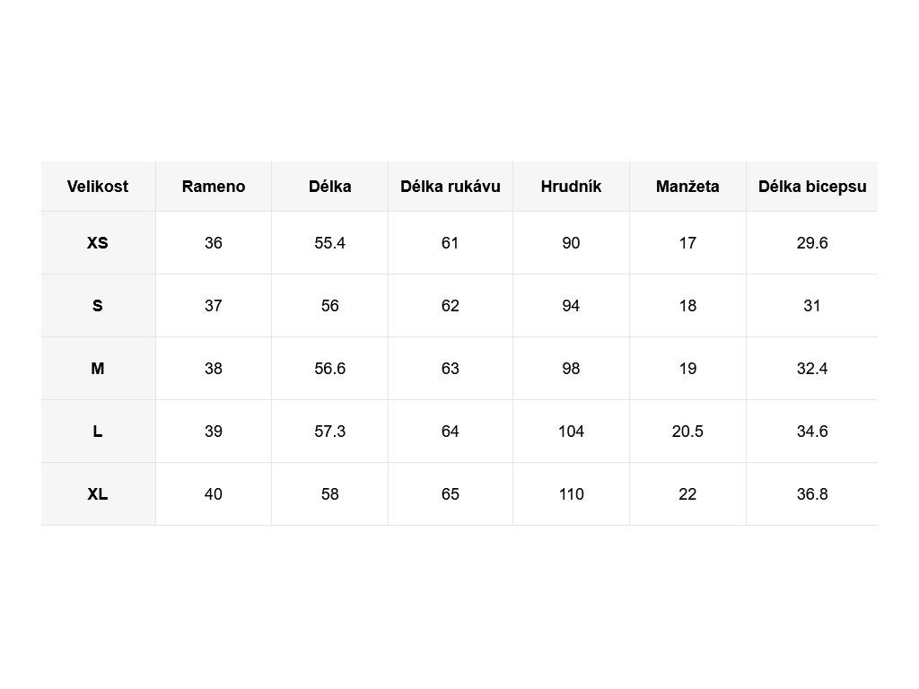Click the 20.5 cuff value cell
The height and width of the screenshot is (689, 919).
click(x=687, y=432)
